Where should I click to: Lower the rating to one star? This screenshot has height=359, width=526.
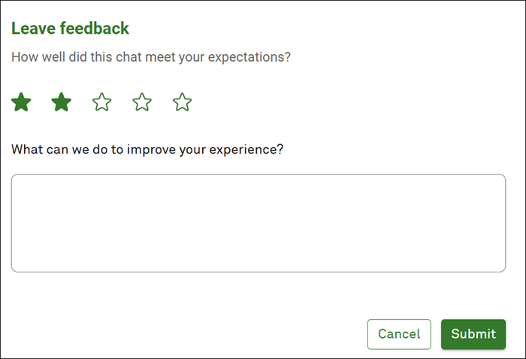click(x=21, y=102)
